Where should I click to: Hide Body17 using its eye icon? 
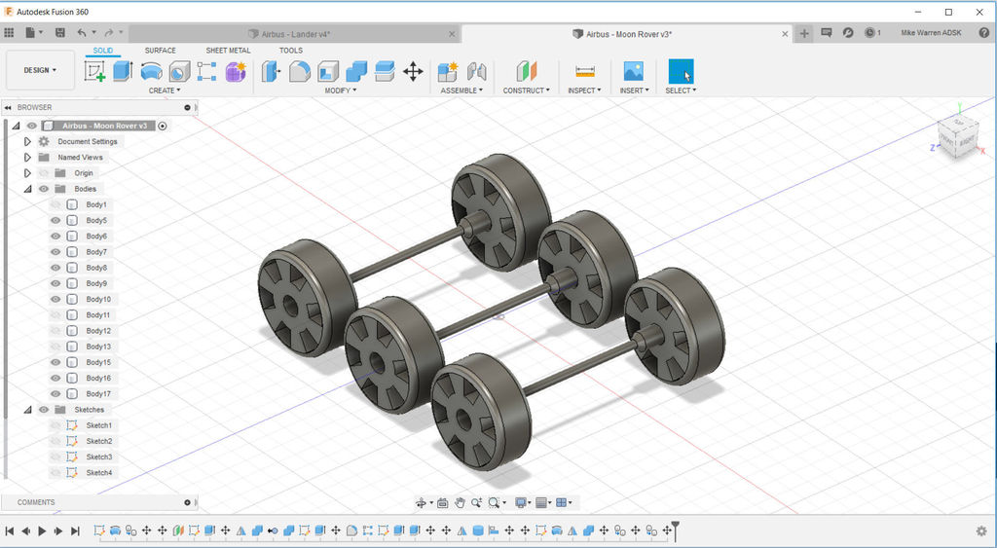coord(55,394)
